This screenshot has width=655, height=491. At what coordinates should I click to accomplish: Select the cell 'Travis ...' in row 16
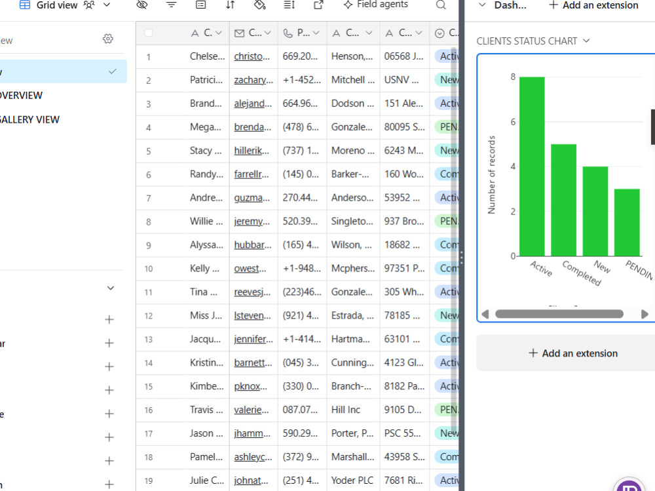[x=207, y=410]
